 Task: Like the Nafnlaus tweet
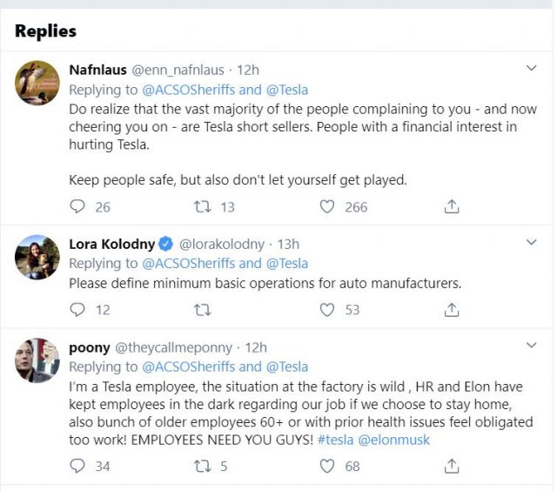327,207
